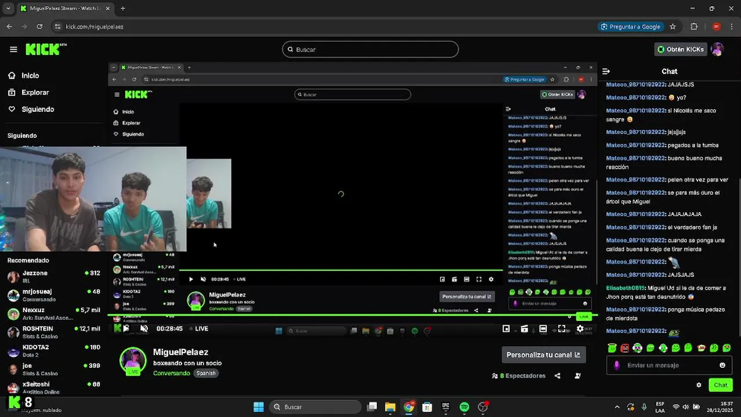The height and width of the screenshot is (417, 741).
Task: Open the 8 Espectadores viewer list
Action: [x=518, y=375]
